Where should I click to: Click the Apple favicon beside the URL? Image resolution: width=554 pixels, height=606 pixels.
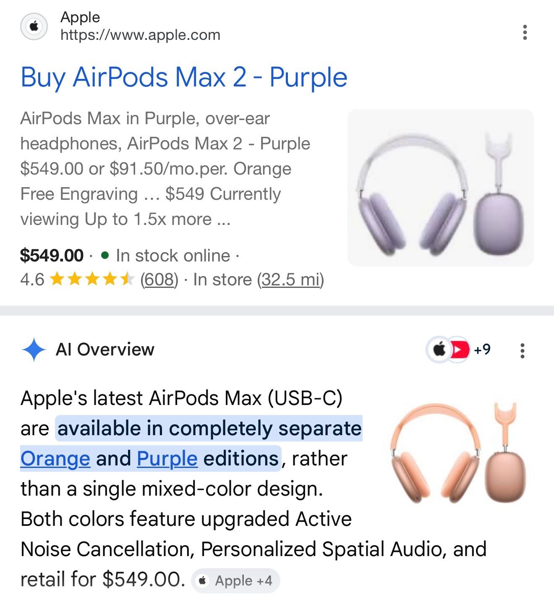[x=34, y=26]
